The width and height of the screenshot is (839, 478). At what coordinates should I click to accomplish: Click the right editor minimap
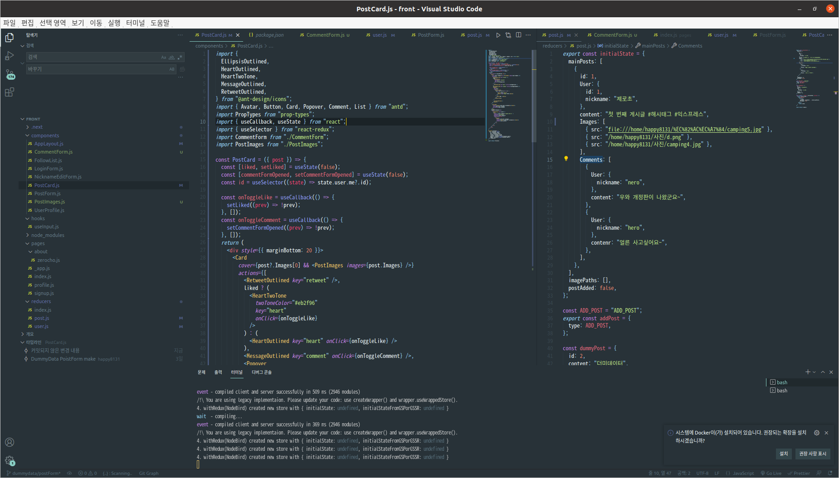[815, 79]
